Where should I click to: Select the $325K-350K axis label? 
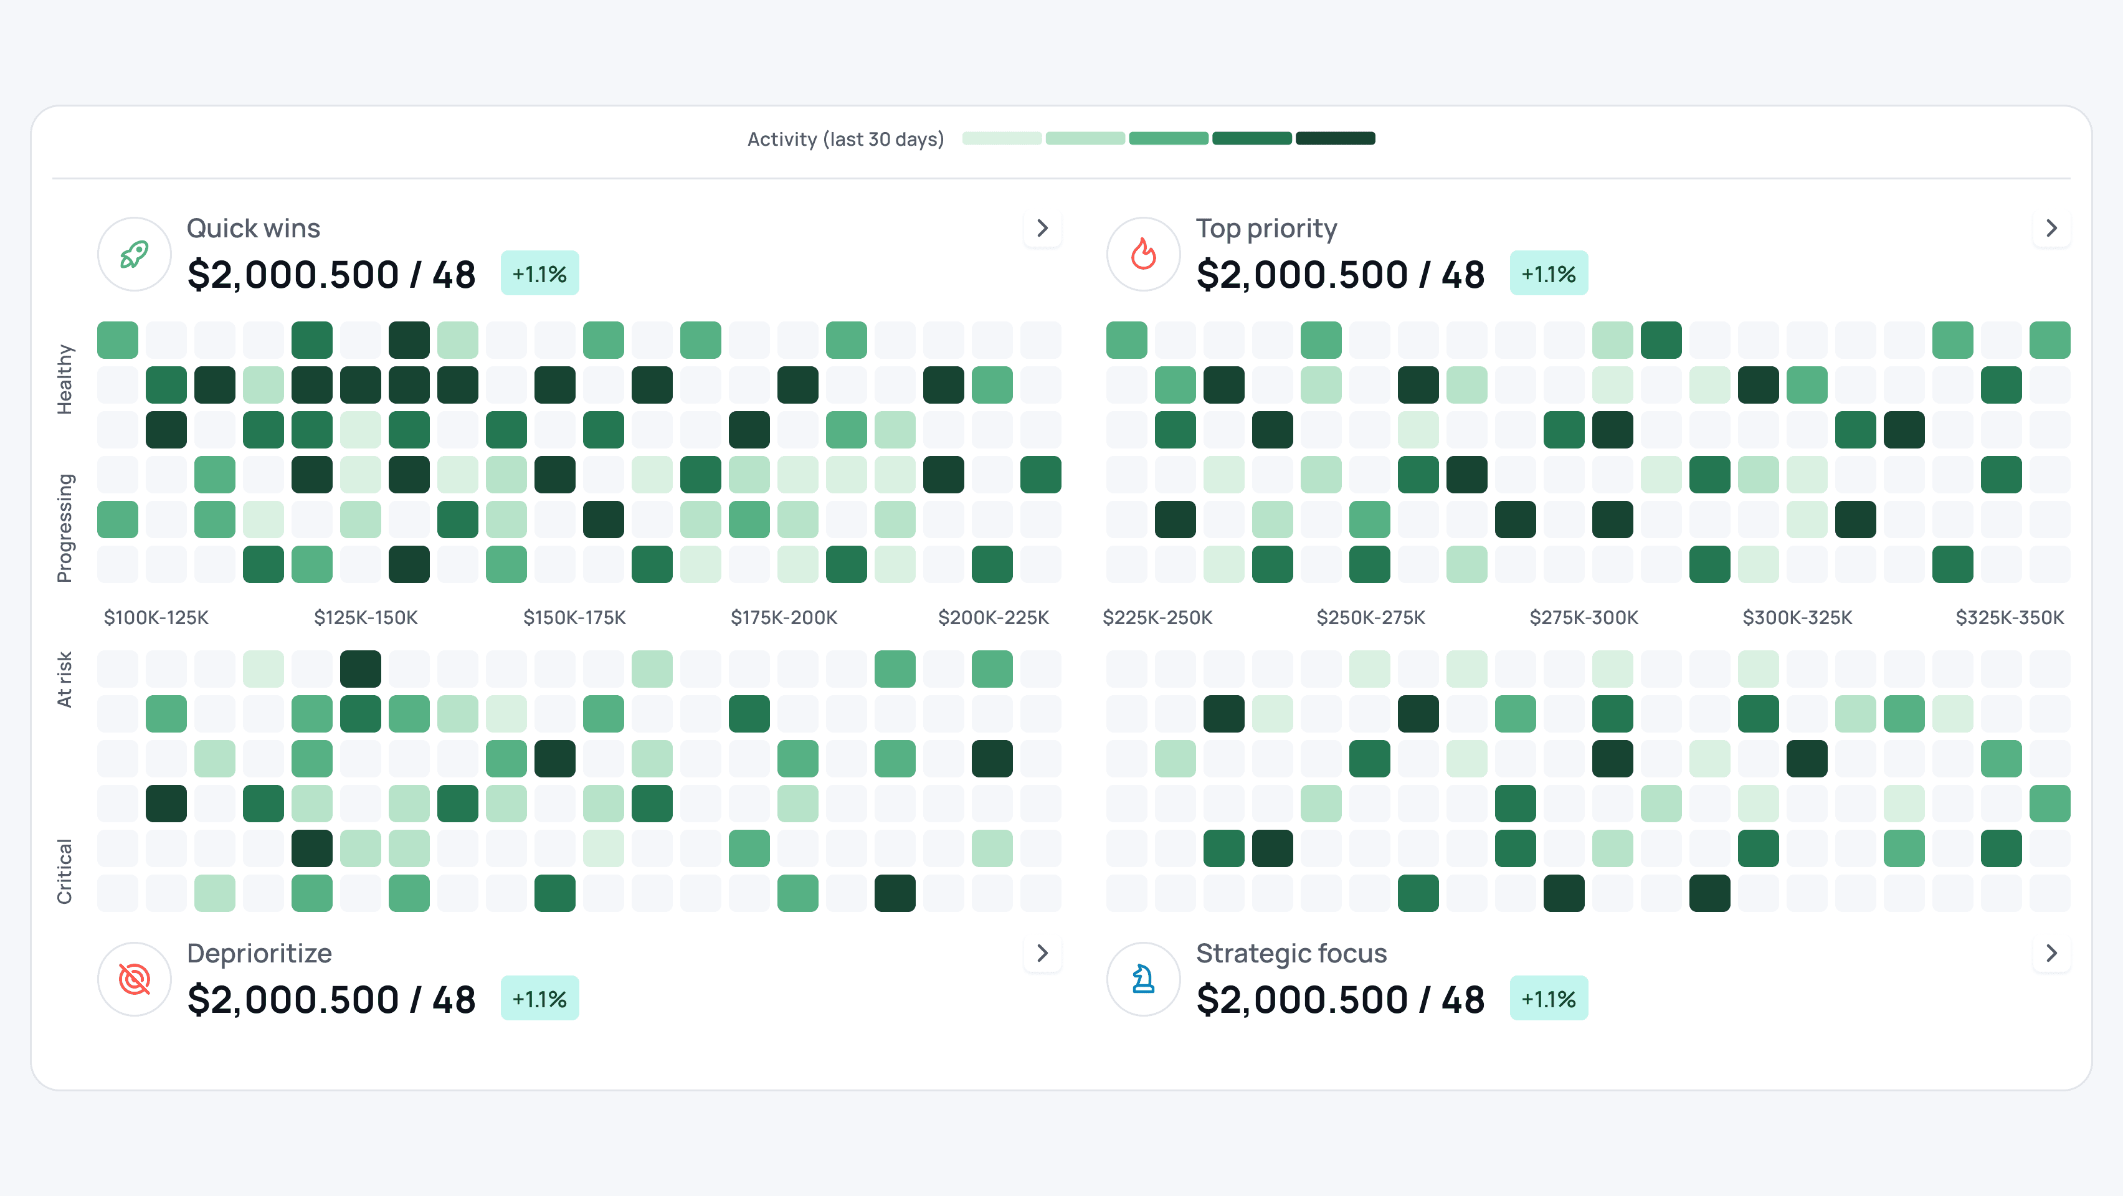(2009, 617)
